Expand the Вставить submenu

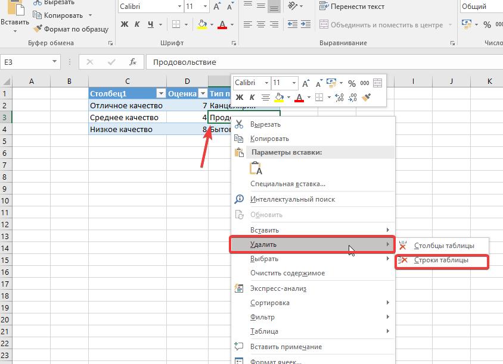[x=313, y=230]
